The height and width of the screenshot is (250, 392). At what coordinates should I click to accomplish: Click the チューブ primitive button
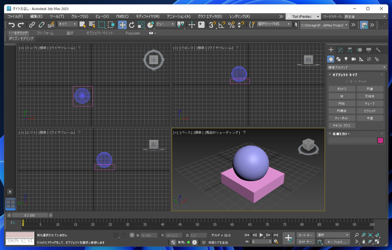370,103
